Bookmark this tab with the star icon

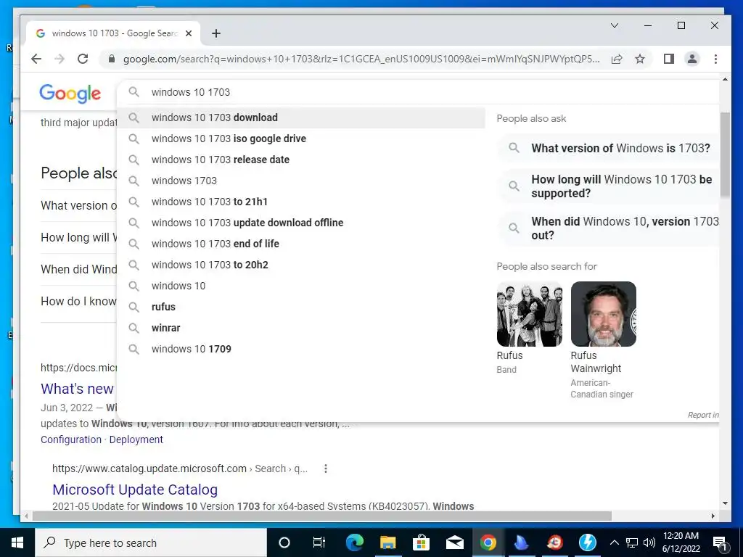coord(640,59)
